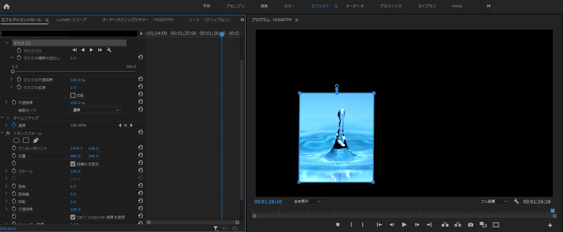Screen dimensions: 563x232
Task: Open mask tracking method wrench options
Action: [x=109, y=50]
